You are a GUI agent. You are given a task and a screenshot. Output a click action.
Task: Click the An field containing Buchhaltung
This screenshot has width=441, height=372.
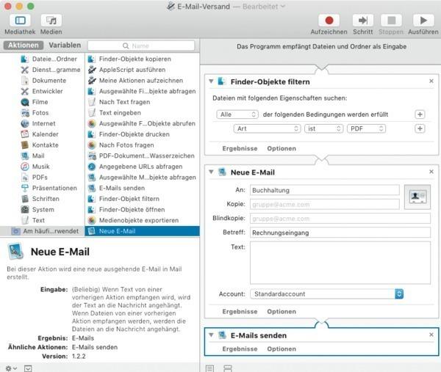[x=325, y=190]
